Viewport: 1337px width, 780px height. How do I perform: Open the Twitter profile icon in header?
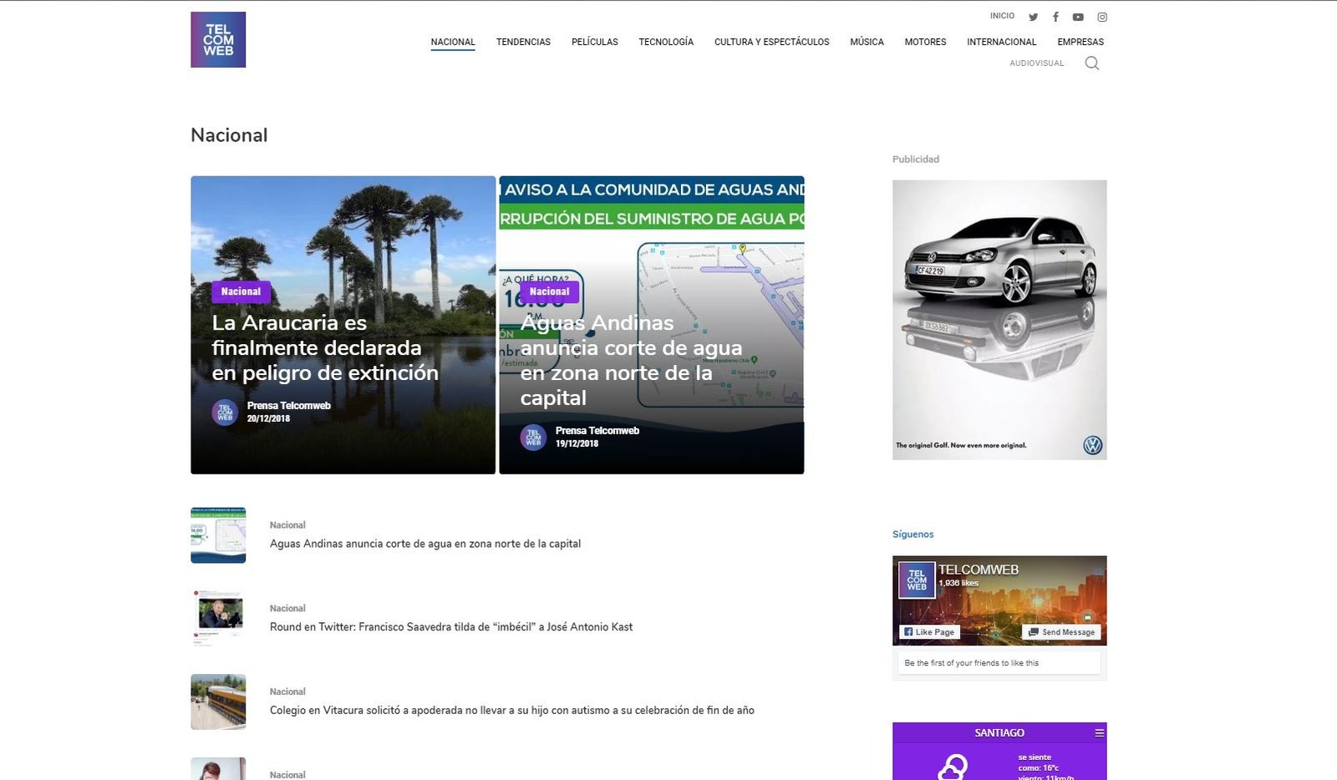coord(1033,17)
